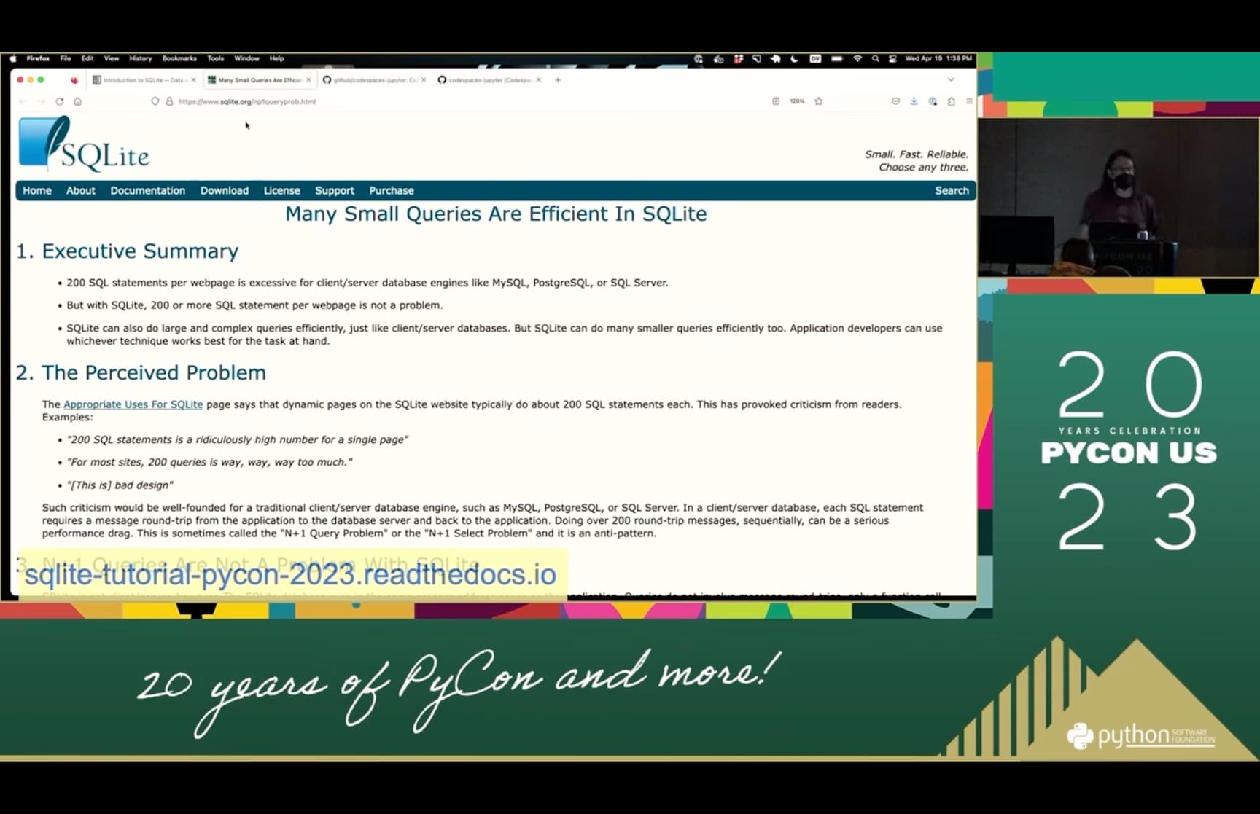Open the Firefox Downloads panel

click(x=914, y=101)
